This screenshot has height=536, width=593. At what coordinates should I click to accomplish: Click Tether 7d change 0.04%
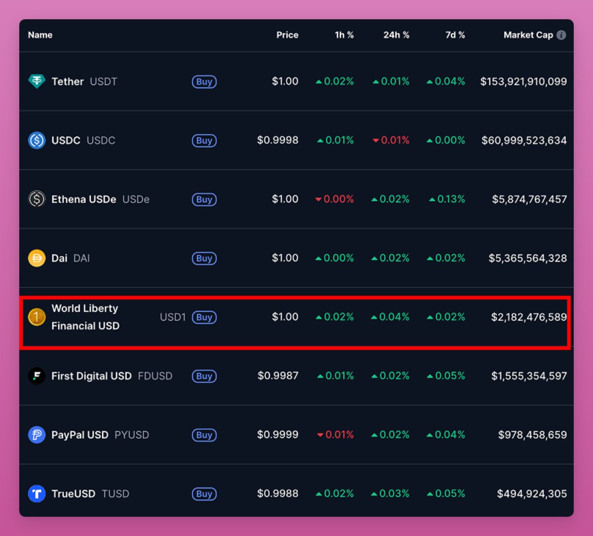pos(446,82)
